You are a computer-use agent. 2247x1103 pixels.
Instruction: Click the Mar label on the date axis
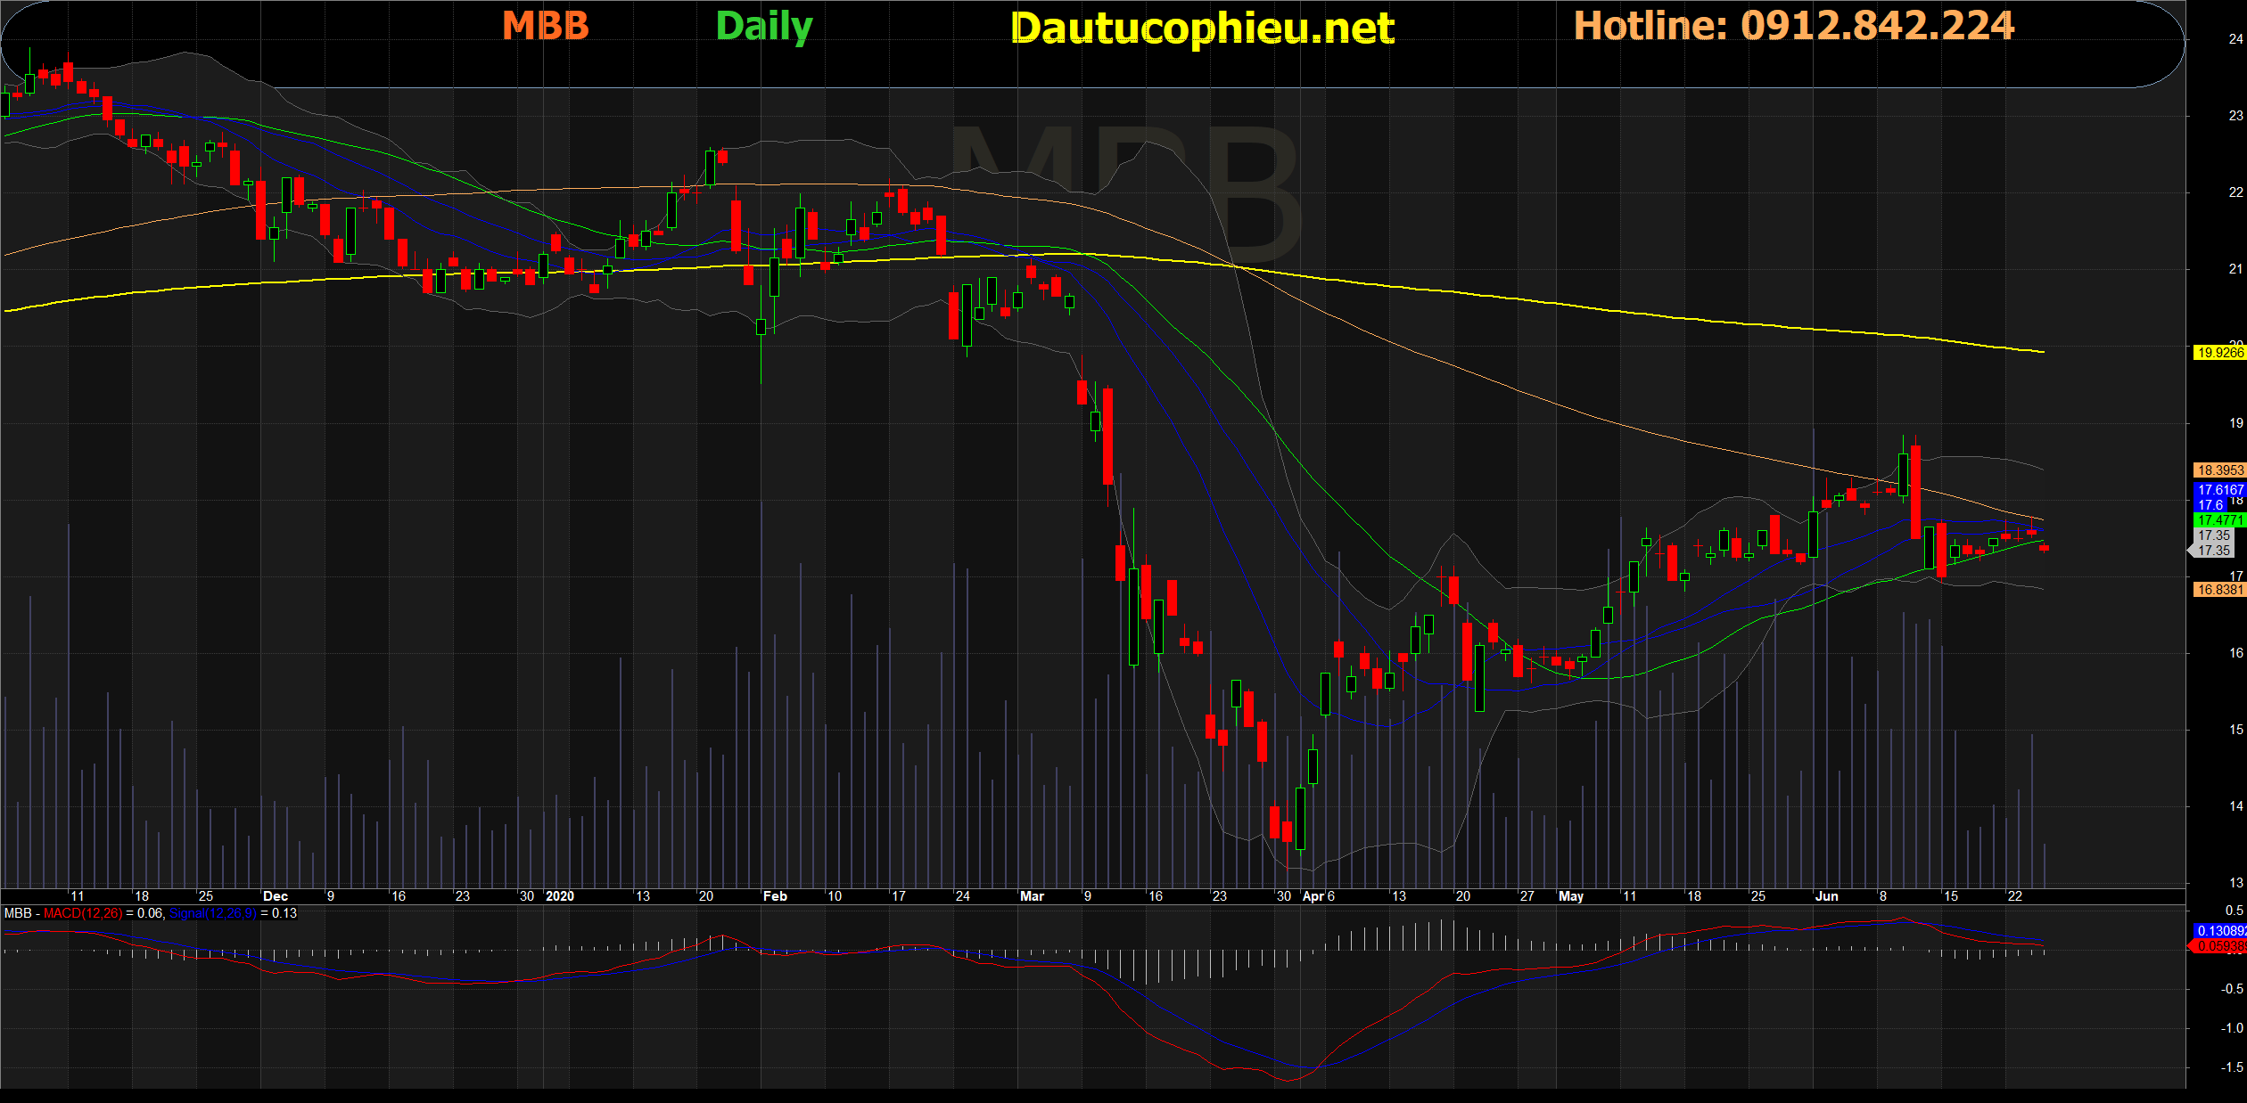pos(1032,896)
